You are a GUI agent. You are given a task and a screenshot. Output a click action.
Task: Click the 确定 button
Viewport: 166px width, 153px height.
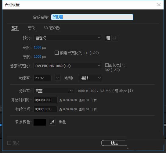pos(114,143)
